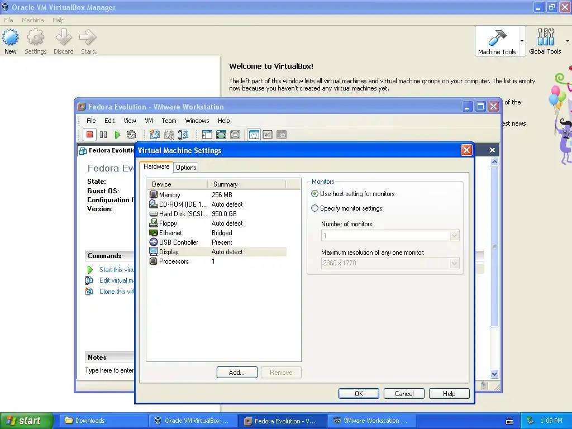Select the Ethernet device row

(217, 233)
